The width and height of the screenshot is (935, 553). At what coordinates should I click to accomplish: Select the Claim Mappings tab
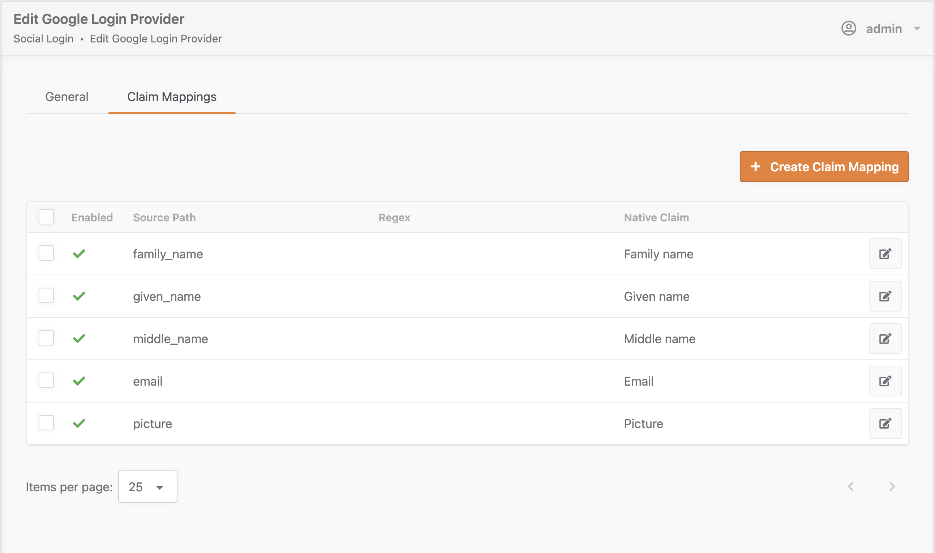(172, 97)
